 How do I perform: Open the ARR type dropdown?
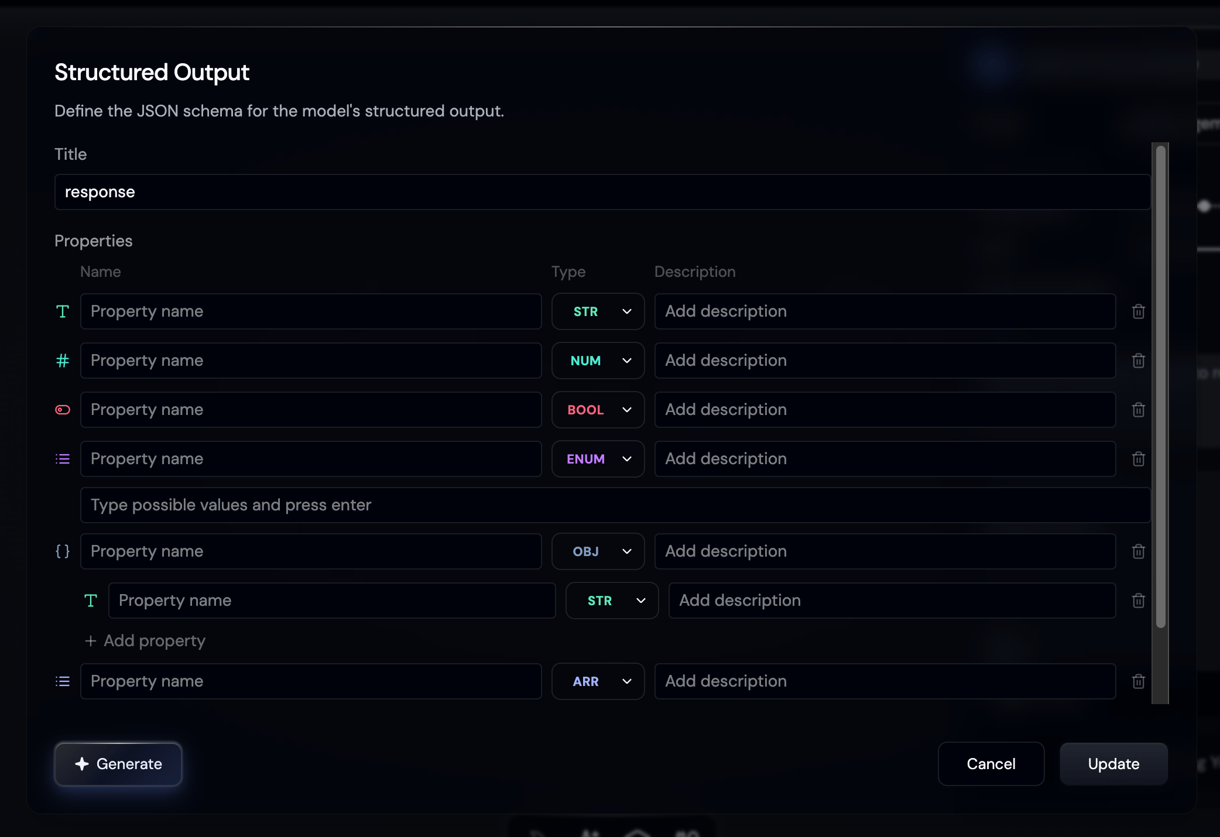[598, 681]
